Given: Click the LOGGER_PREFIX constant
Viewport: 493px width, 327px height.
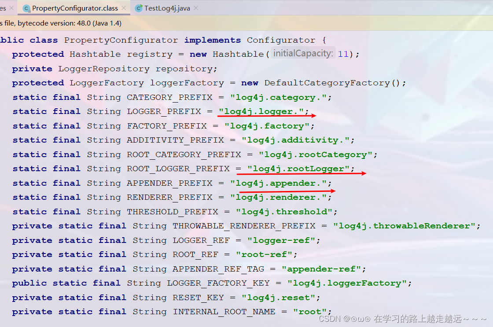Looking at the screenshot, I should (164, 112).
